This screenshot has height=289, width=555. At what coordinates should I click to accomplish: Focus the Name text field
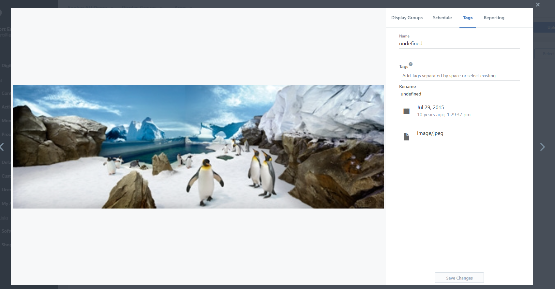(459, 44)
